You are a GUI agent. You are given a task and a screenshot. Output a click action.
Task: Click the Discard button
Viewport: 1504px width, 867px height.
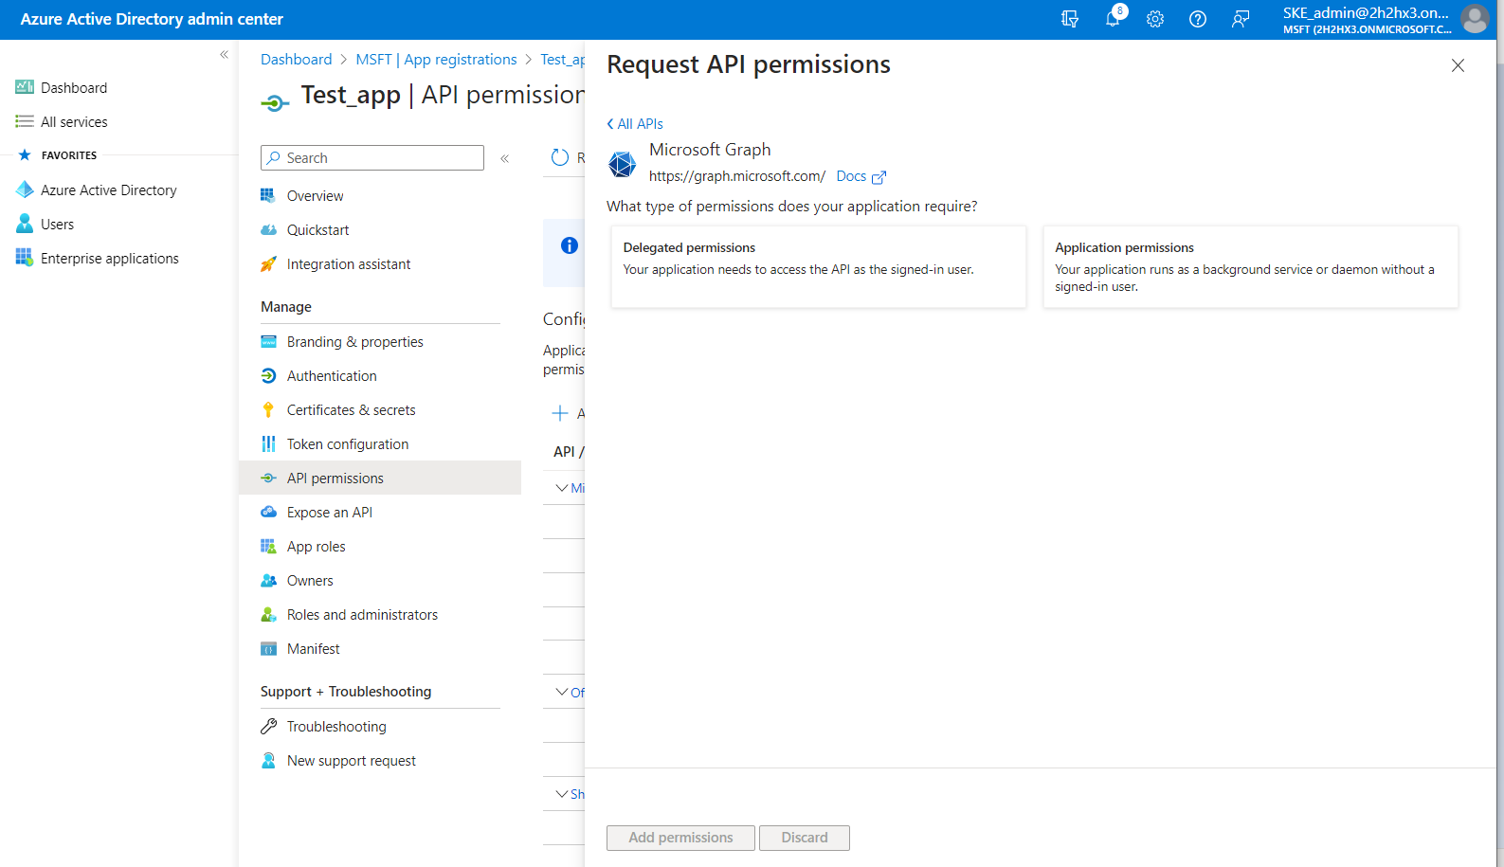coord(804,838)
